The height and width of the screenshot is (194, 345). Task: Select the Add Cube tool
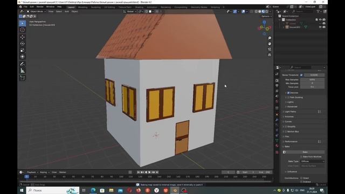23,78
